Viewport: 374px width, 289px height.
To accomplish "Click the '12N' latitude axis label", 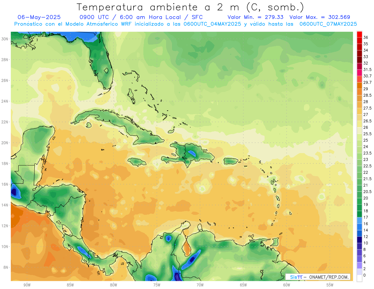I will tap(5, 226).
